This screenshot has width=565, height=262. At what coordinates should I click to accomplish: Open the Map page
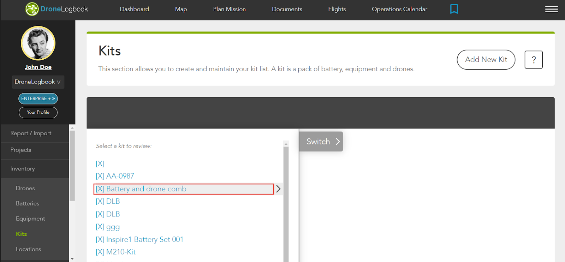[x=181, y=9]
